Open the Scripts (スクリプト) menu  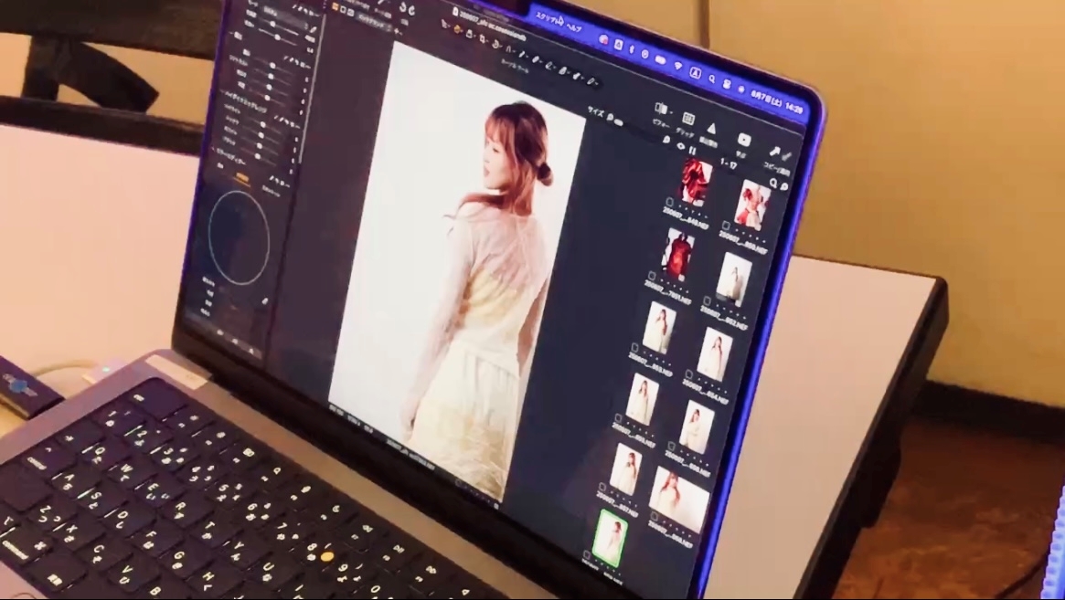click(547, 18)
